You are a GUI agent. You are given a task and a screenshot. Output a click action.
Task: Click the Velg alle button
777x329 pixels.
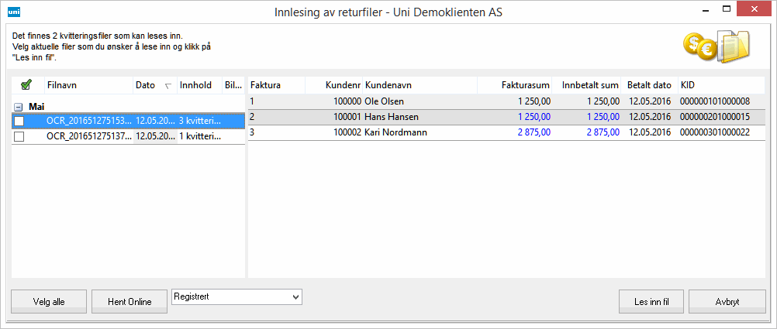(x=49, y=302)
